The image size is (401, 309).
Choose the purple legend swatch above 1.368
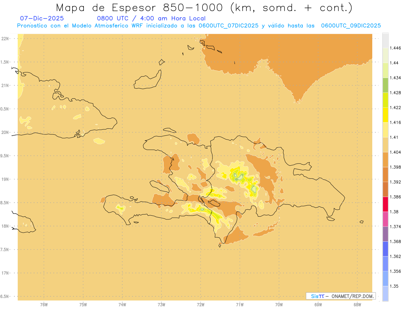tap(385, 234)
